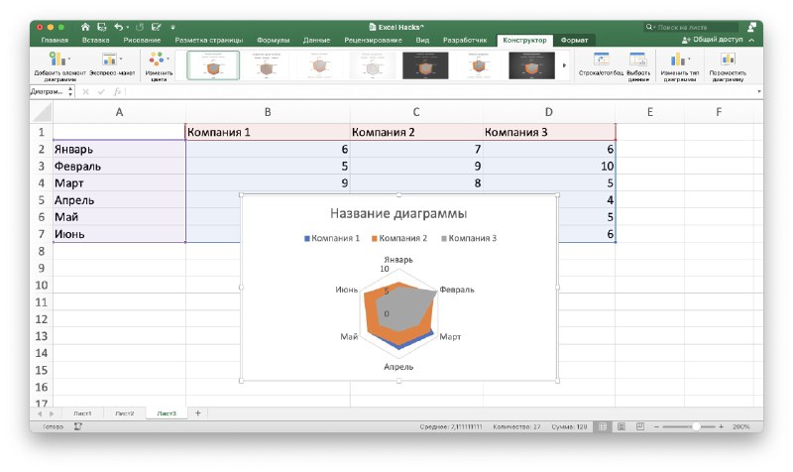Click cell Компания 1 header
The height and width of the screenshot is (472, 793).
(268, 132)
